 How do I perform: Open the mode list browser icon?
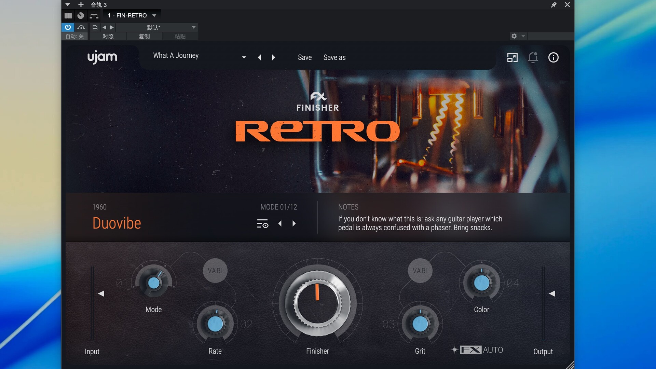pyautogui.click(x=262, y=223)
